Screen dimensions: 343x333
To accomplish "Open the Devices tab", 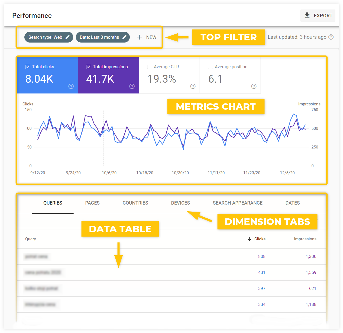I will point(180,203).
